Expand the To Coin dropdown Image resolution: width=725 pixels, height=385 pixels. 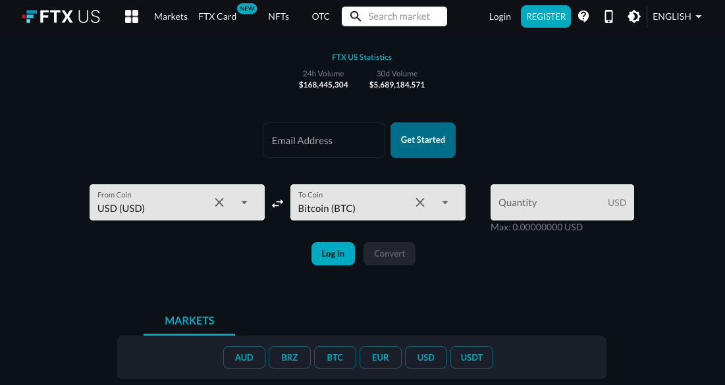pyautogui.click(x=445, y=202)
